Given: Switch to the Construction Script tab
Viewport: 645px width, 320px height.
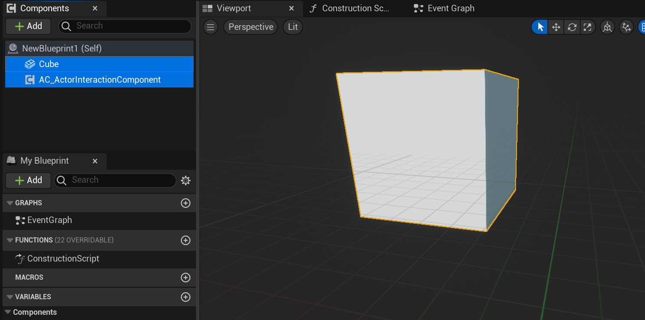Looking at the screenshot, I should 356,8.
